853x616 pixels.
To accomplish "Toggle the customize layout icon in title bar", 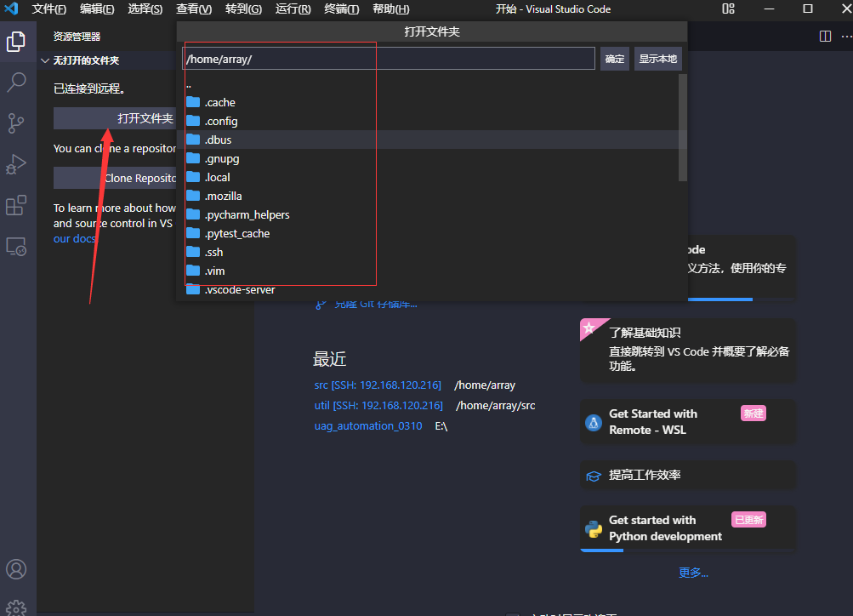I will point(728,9).
